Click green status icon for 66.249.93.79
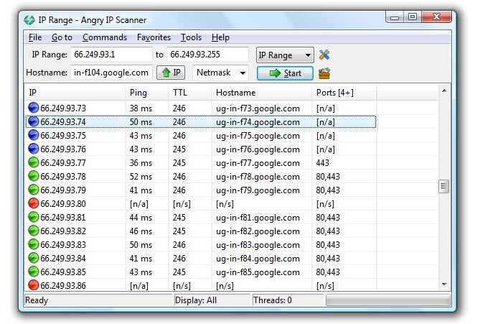 (x=34, y=190)
